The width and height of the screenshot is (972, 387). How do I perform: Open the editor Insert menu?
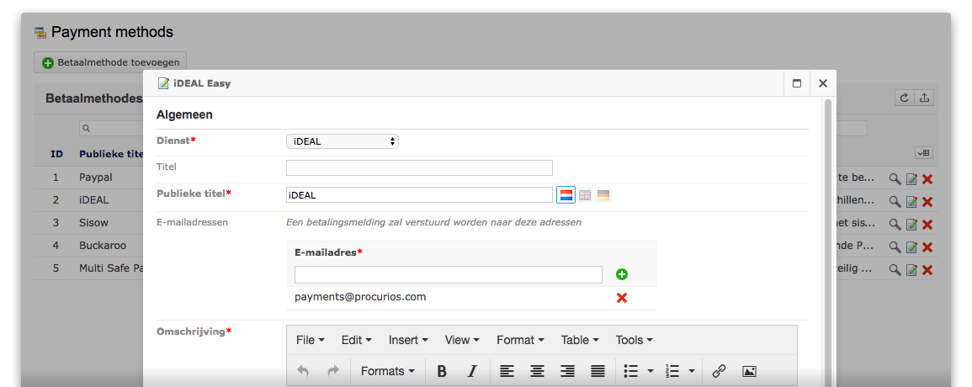[408, 340]
